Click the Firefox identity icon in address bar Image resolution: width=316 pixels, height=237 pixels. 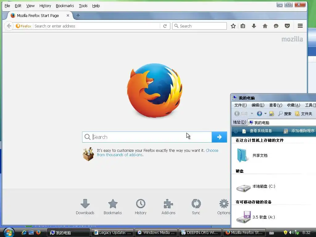[23, 26]
